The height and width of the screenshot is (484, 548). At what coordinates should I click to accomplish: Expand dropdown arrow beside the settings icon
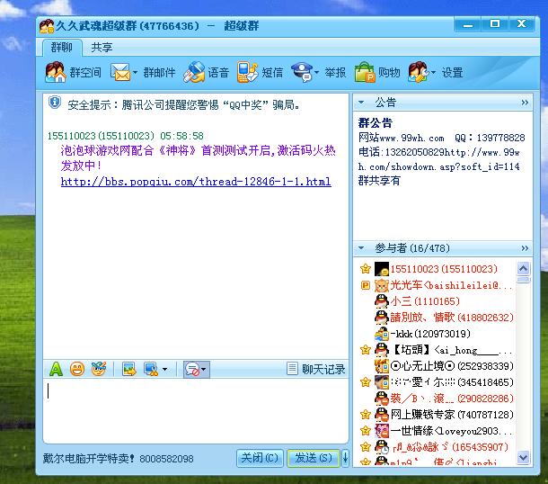click(433, 73)
